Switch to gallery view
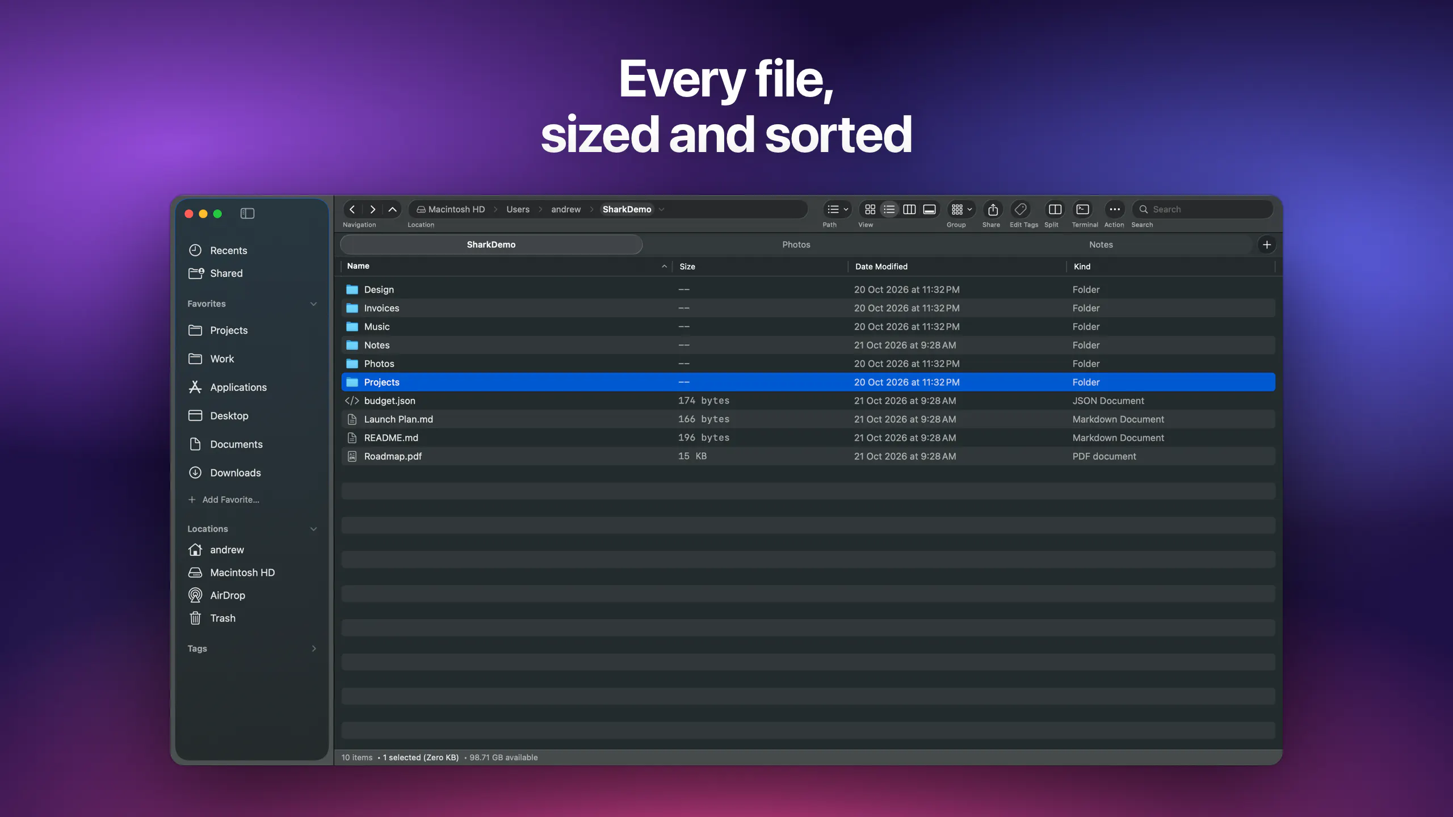 [929, 209]
